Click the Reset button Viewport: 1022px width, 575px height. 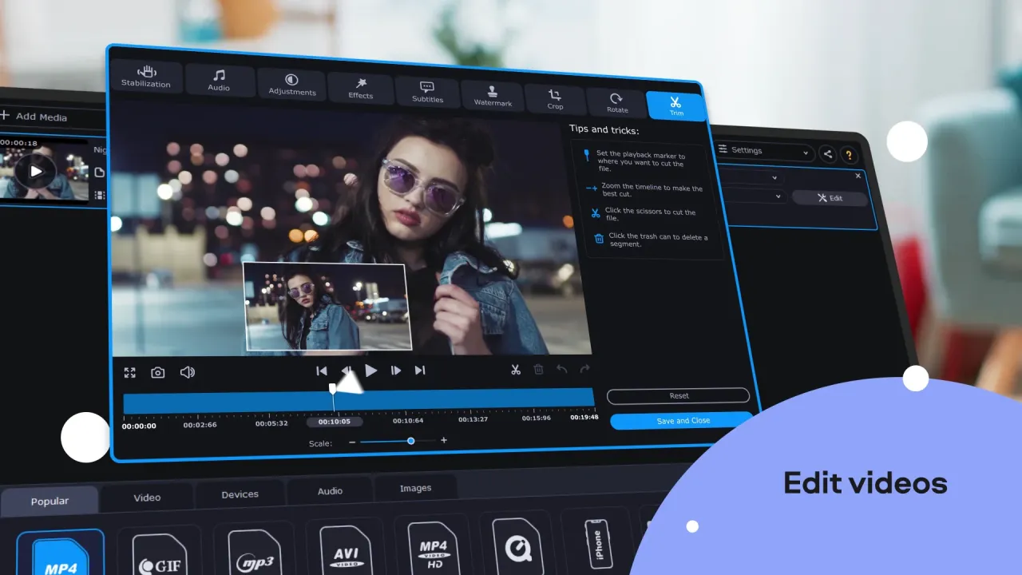click(x=679, y=396)
